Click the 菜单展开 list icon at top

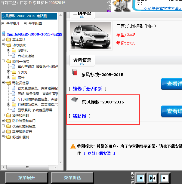3,23
